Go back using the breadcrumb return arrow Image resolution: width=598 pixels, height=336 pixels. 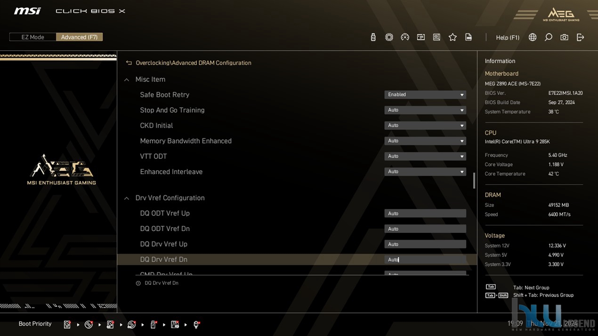pyautogui.click(x=129, y=63)
